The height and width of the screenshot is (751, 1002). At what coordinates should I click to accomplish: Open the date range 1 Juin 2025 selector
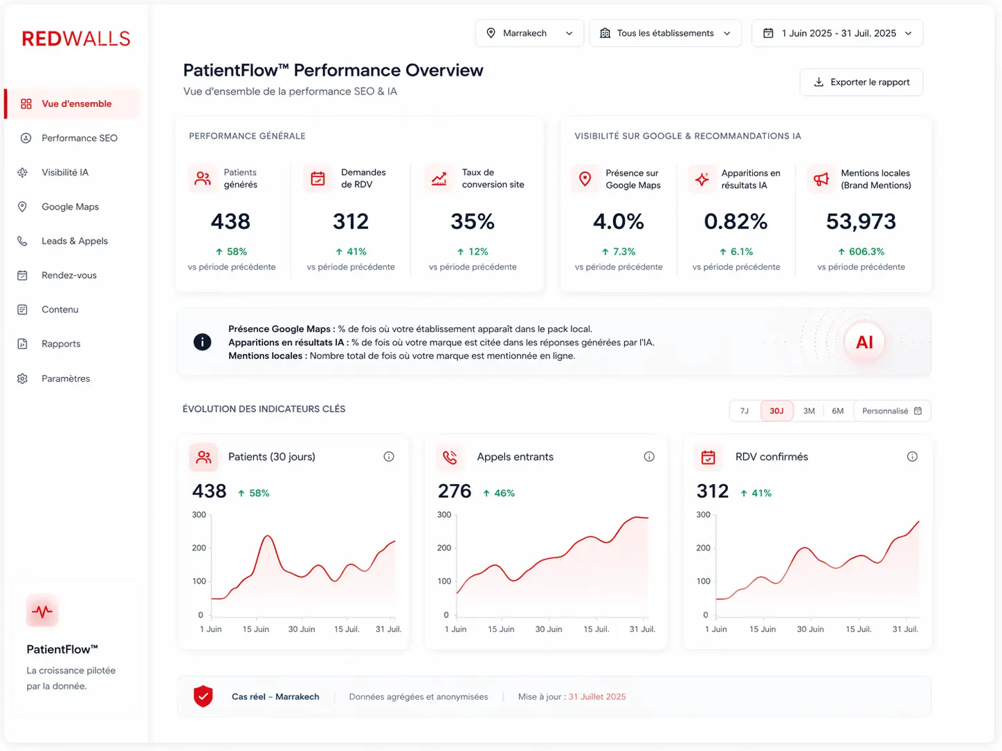pyautogui.click(x=837, y=33)
